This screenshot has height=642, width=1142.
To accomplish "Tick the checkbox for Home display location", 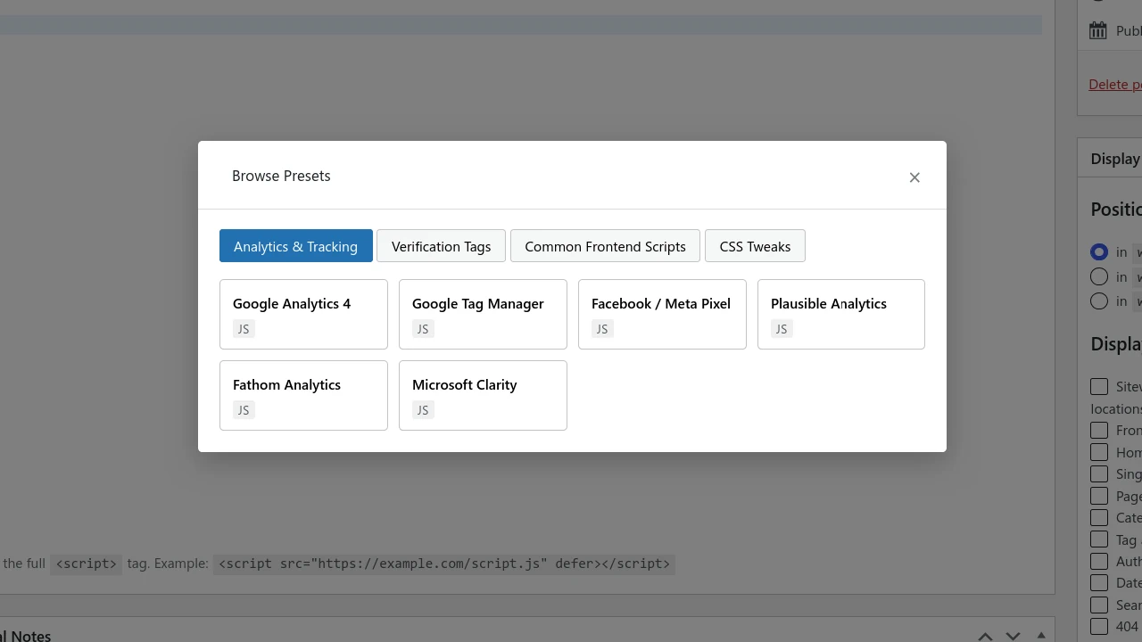I will click(x=1099, y=452).
